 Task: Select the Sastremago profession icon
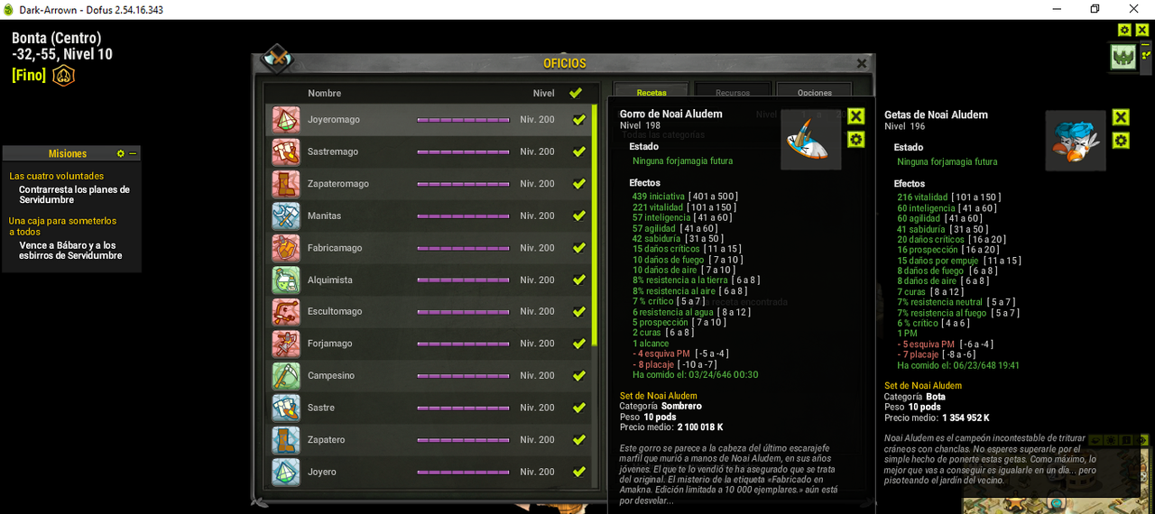pyautogui.click(x=286, y=151)
